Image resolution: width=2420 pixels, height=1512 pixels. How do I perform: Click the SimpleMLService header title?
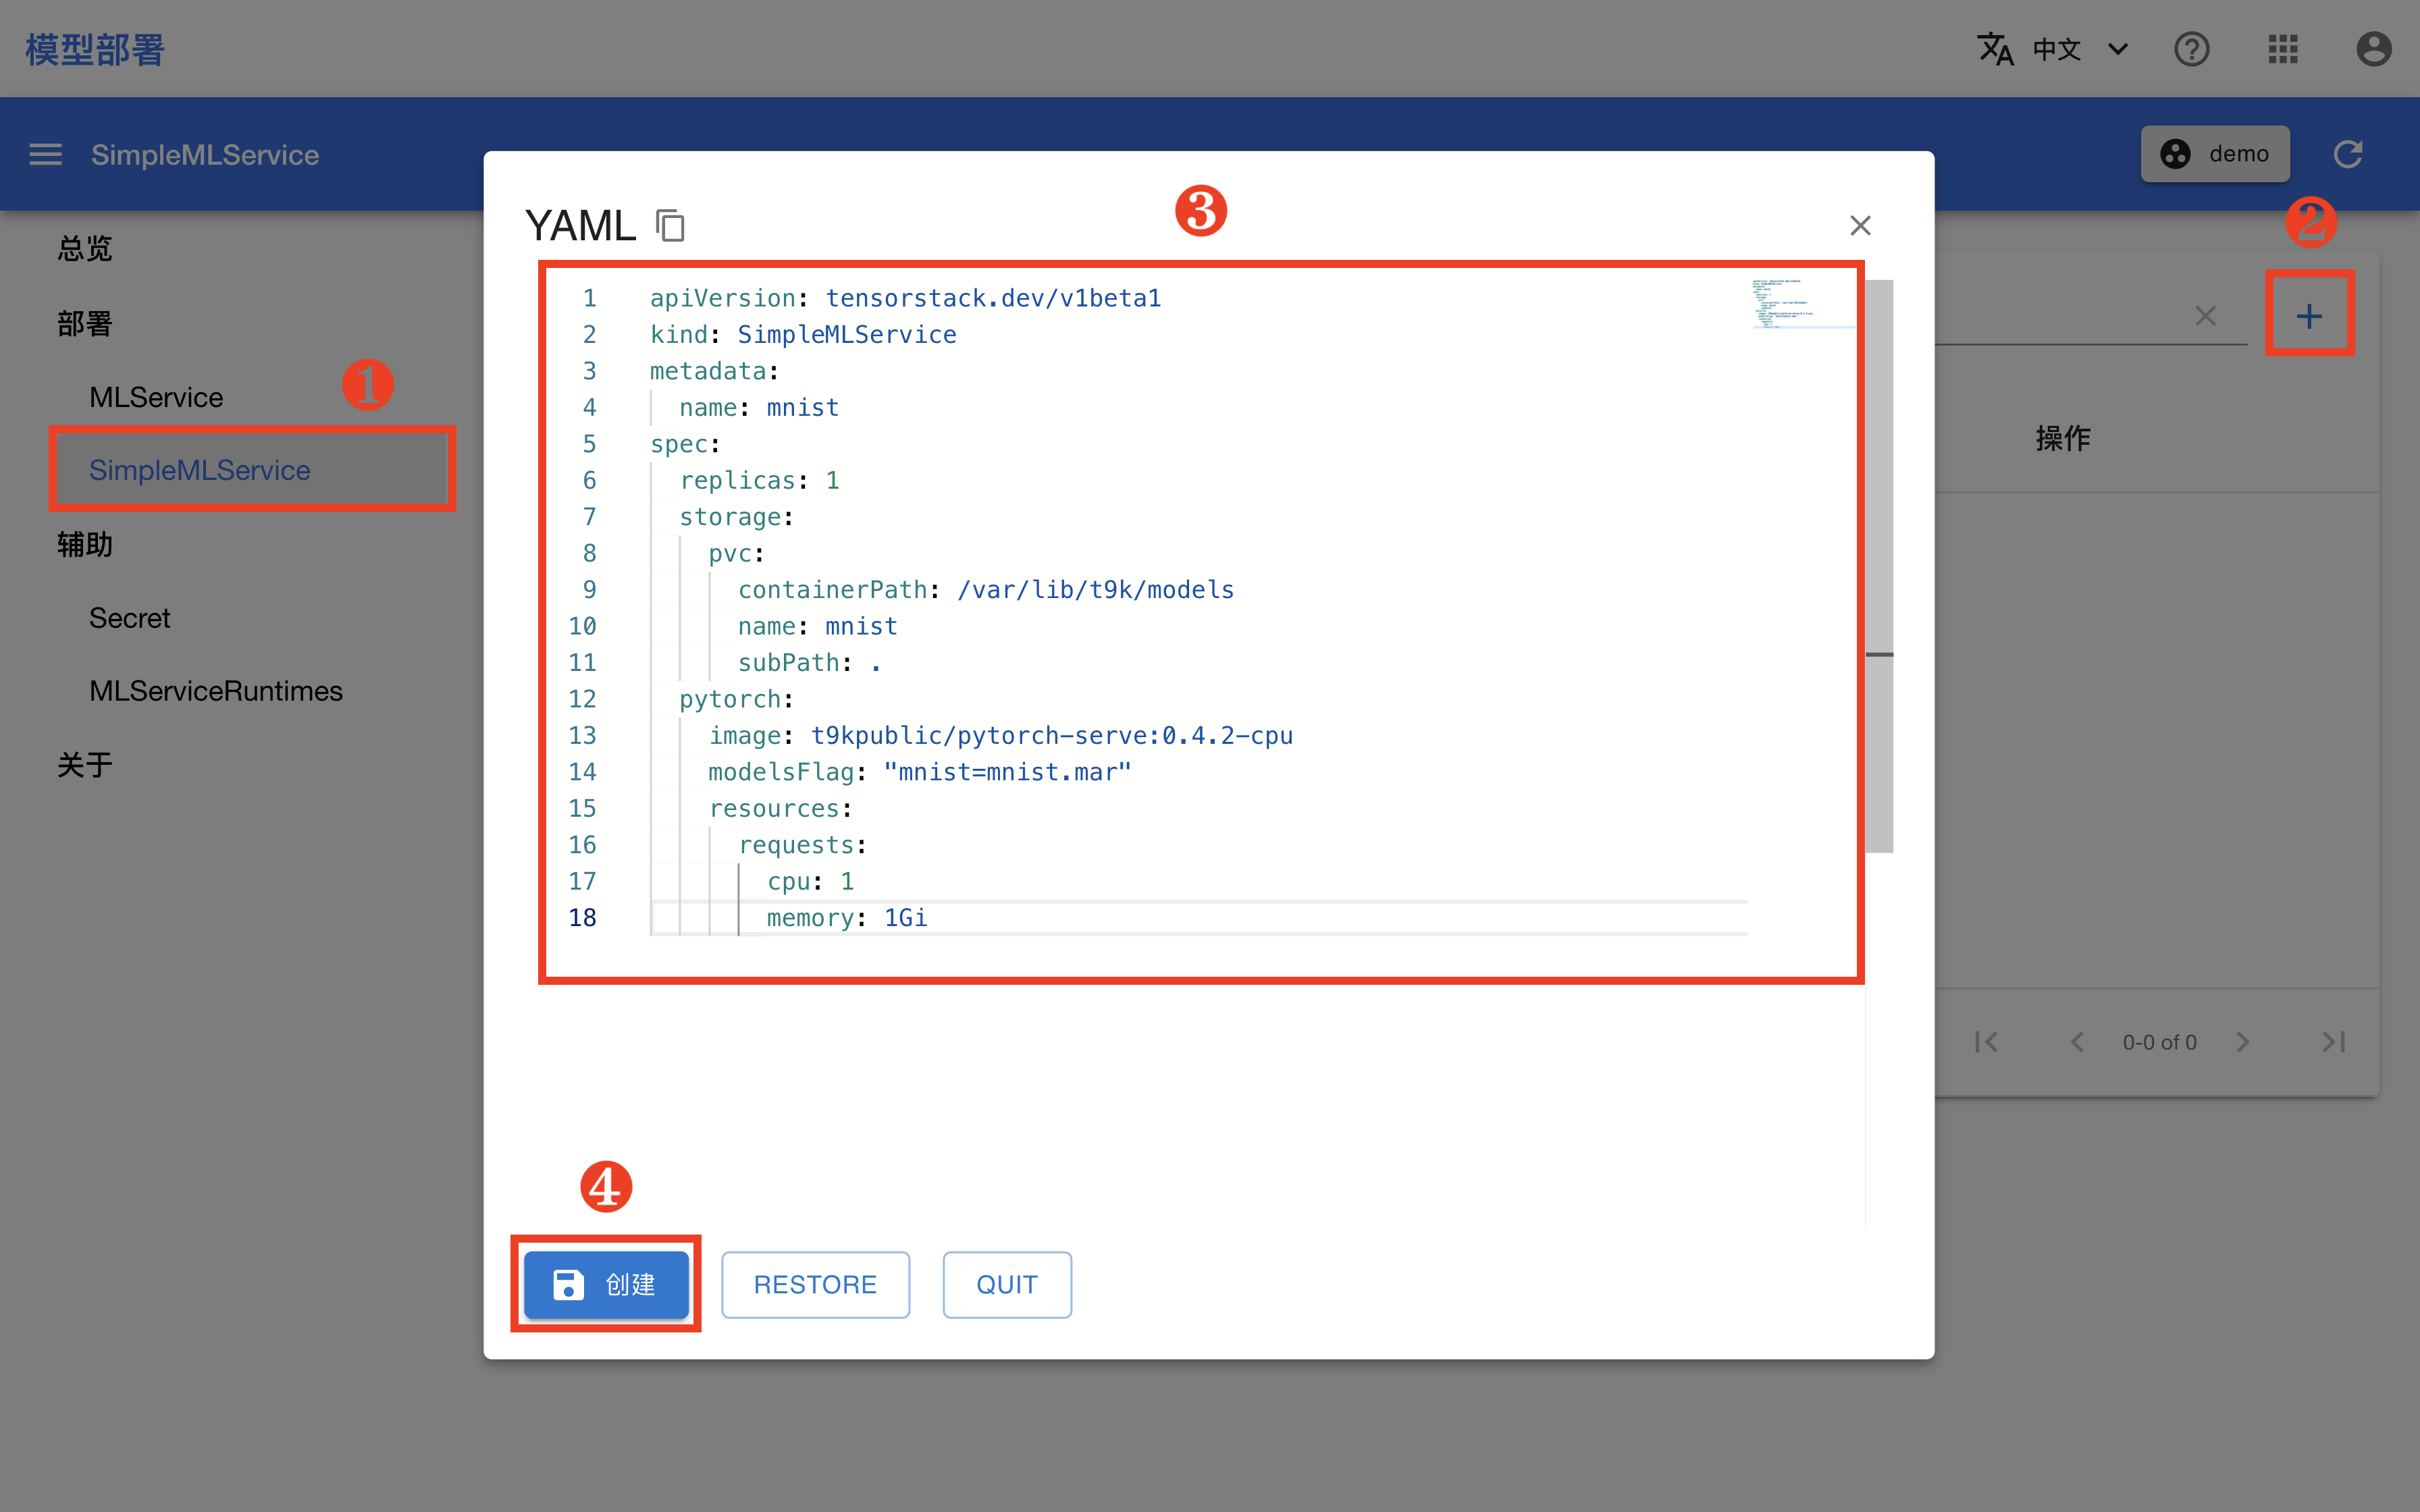[x=205, y=154]
